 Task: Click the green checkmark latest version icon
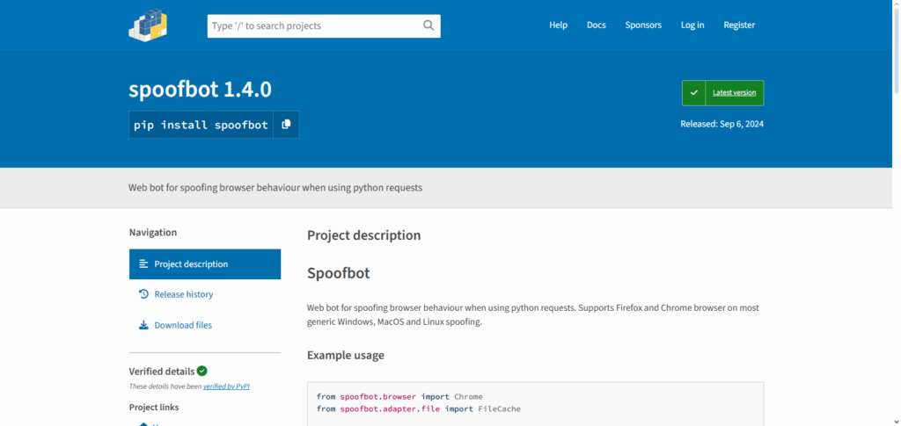693,93
